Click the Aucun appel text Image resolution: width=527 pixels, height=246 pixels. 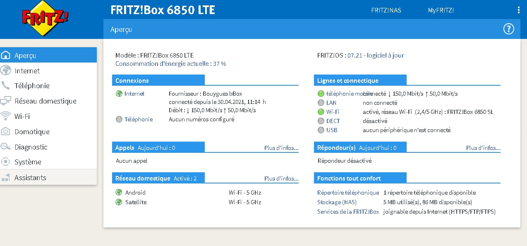(x=132, y=161)
